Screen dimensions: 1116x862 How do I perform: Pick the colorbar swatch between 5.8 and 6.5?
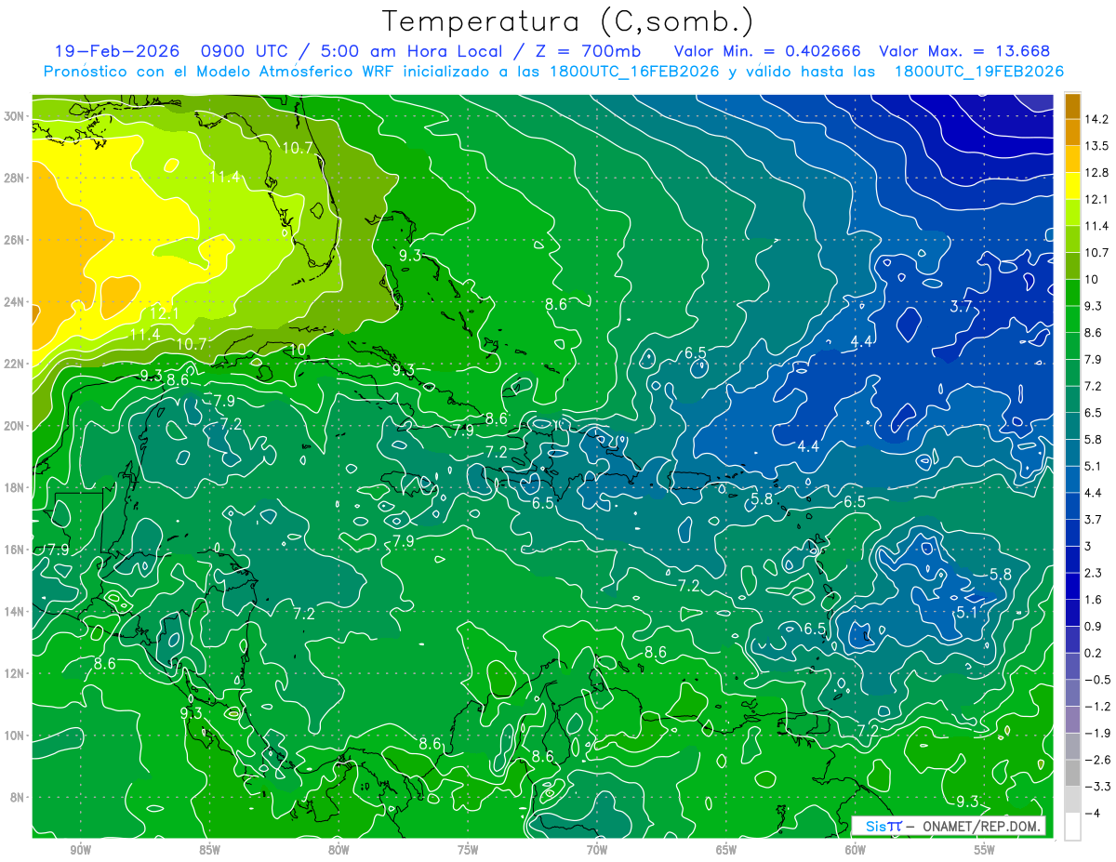(x=1072, y=426)
